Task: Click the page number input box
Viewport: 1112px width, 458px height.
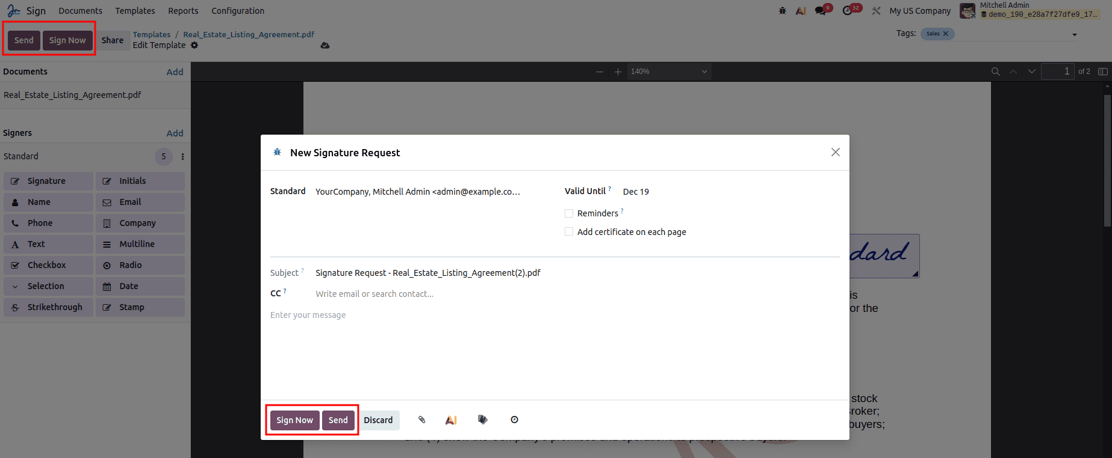Action: [x=1058, y=72]
